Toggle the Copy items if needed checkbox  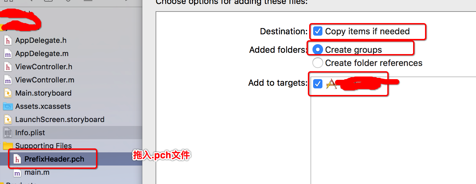pyautogui.click(x=318, y=31)
